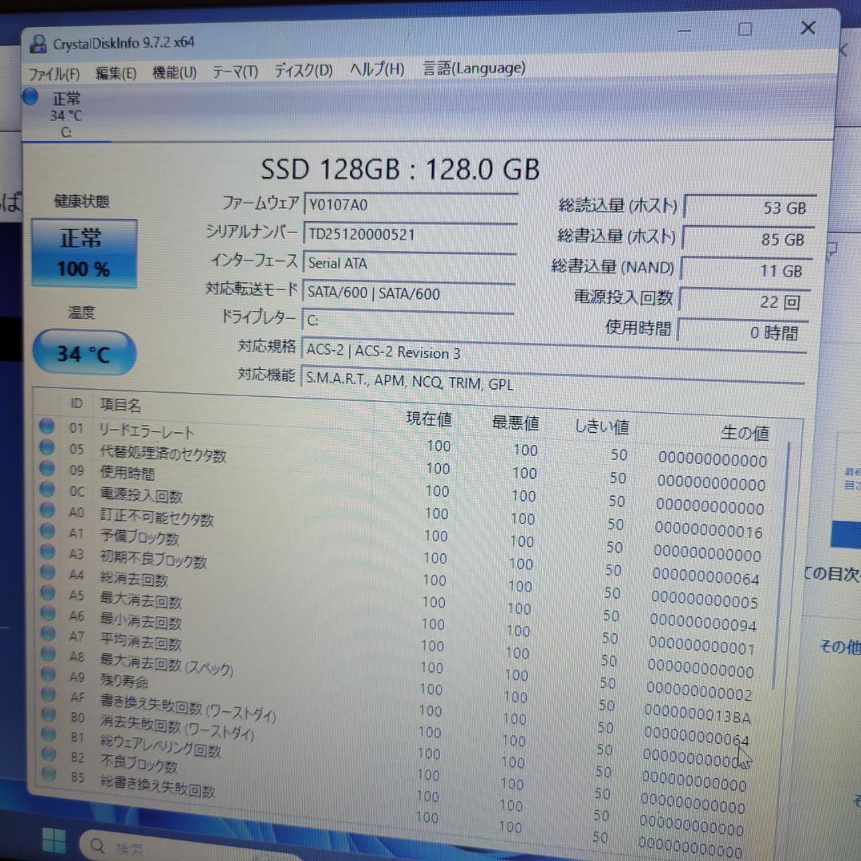Select the blue circle icon next to 使用時間
861x861 pixels.
pyautogui.click(x=46, y=471)
